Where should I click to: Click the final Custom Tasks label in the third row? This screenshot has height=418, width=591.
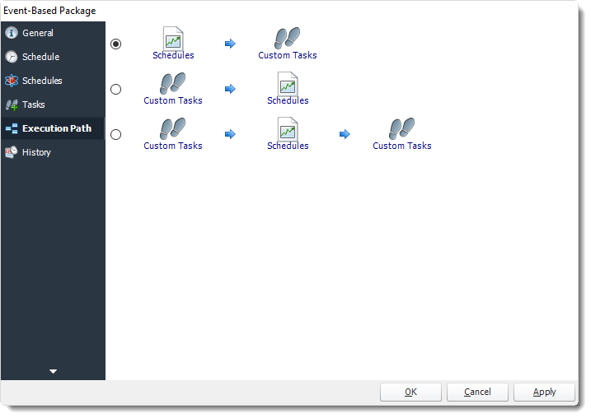[x=401, y=146]
